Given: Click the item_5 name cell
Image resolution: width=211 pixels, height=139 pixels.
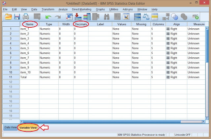Looking at the screenshot, I should pos(29,48).
